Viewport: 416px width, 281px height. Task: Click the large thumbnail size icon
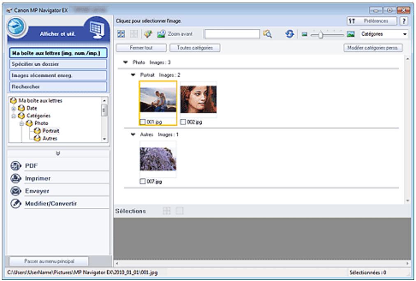point(351,34)
